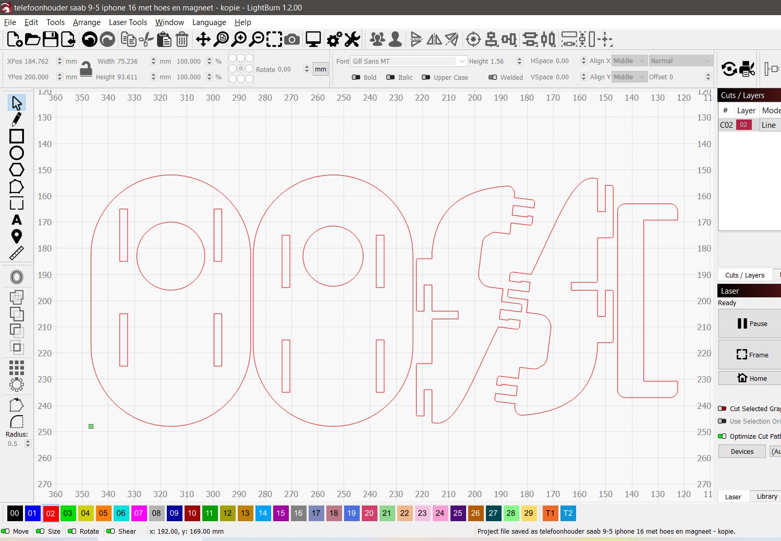Toggle the aspect ratio lock

tap(86, 69)
